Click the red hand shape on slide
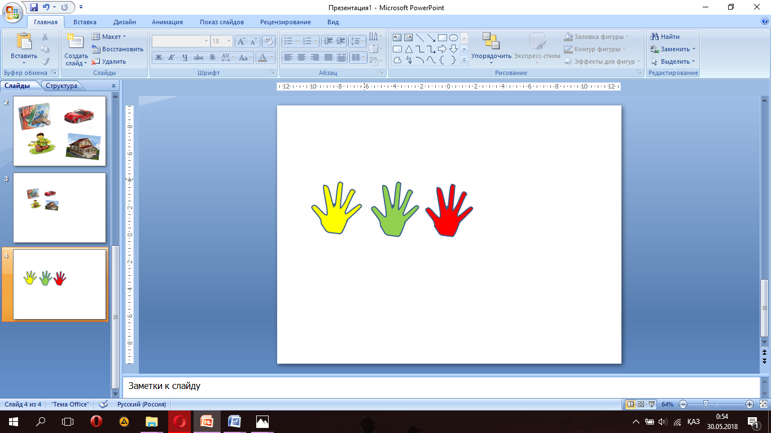The width and height of the screenshot is (771, 433). click(449, 210)
